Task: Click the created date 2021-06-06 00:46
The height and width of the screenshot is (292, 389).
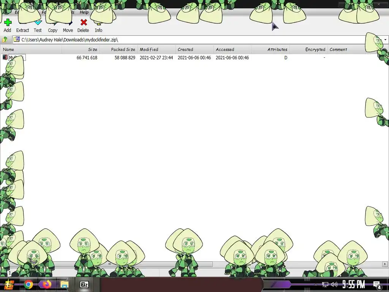Action: (x=194, y=58)
